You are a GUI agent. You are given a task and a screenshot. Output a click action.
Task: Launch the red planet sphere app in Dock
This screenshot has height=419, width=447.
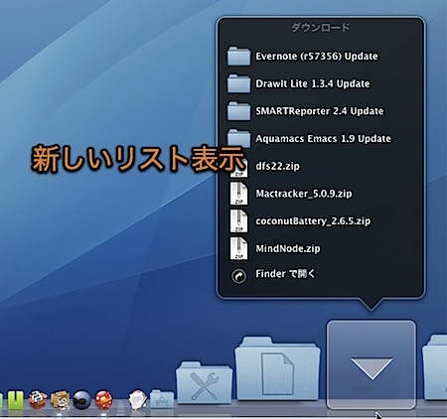[103, 399]
